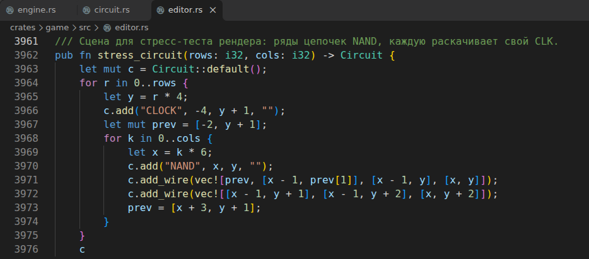Image resolution: width=589 pixels, height=259 pixels.
Task: Click the Rust icon on circuit.rs tab
Action: [x=86, y=10]
